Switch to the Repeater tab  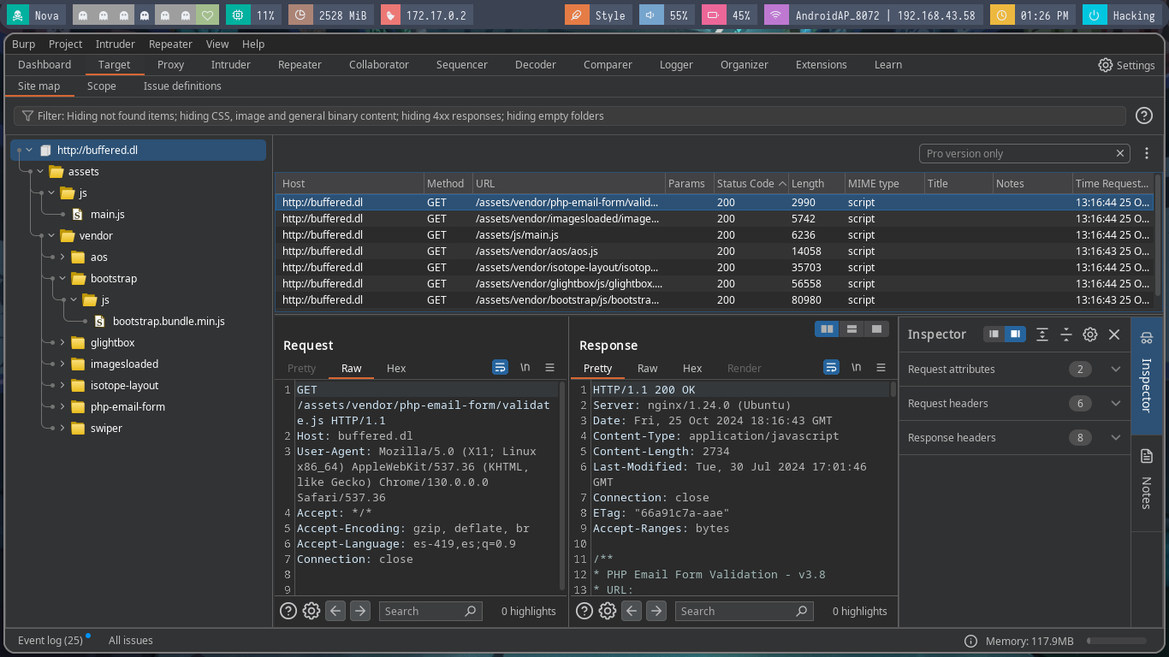[300, 65]
